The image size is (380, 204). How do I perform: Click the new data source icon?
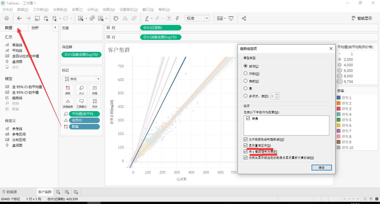pos(46,18)
